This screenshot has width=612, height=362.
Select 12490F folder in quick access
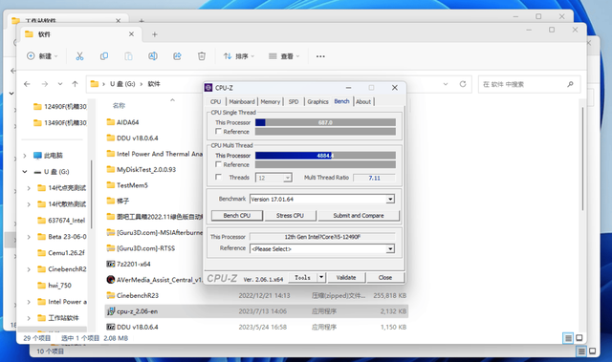pyautogui.click(x=60, y=106)
